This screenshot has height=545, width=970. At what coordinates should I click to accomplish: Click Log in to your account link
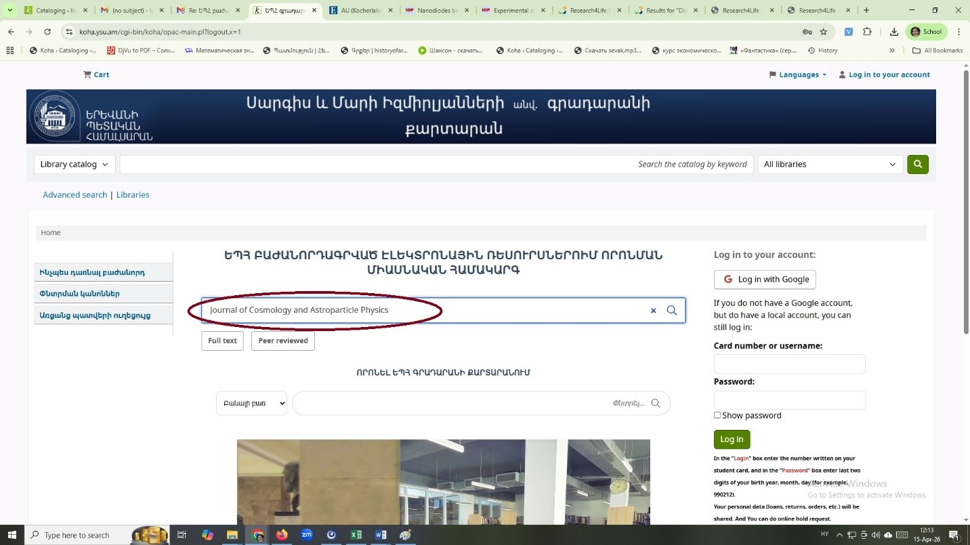point(885,74)
